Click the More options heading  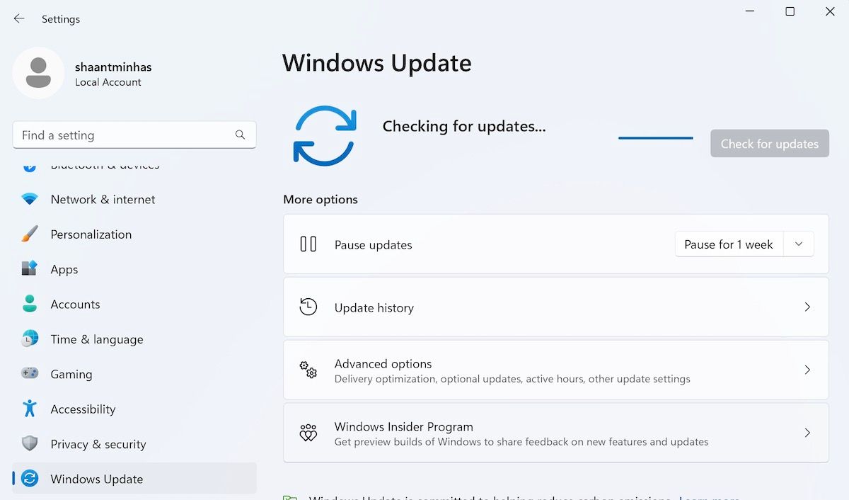tap(320, 200)
